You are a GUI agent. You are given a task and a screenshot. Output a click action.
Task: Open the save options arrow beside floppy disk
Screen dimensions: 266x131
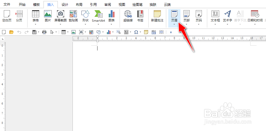pyautogui.click(x=39, y=32)
